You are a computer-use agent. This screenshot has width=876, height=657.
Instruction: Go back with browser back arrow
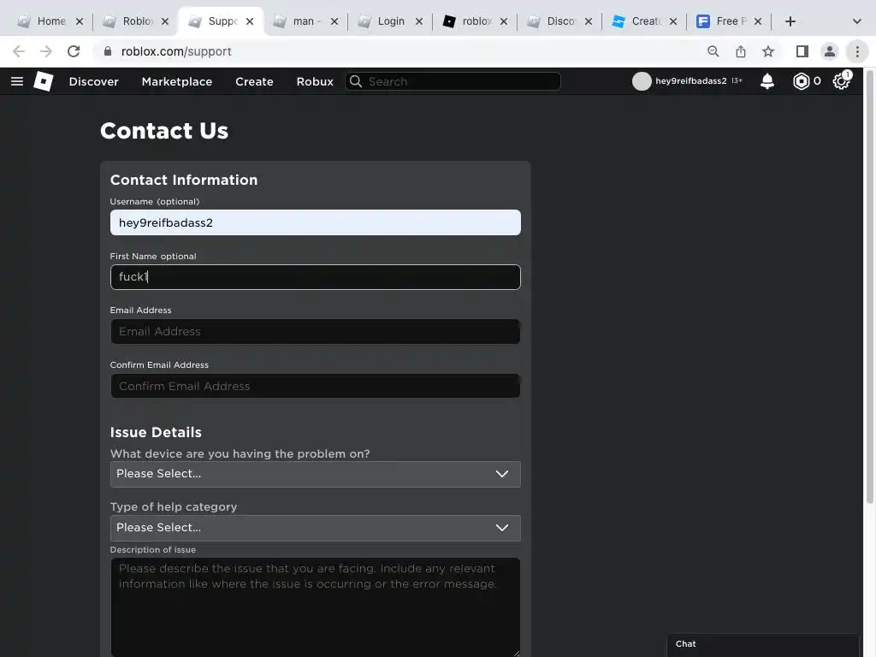[x=19, y=51]
